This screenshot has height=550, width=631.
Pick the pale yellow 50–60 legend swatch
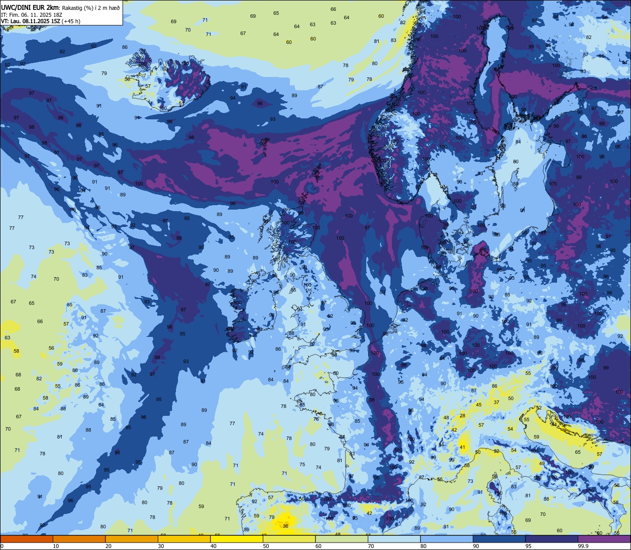[x=289, y=539]
